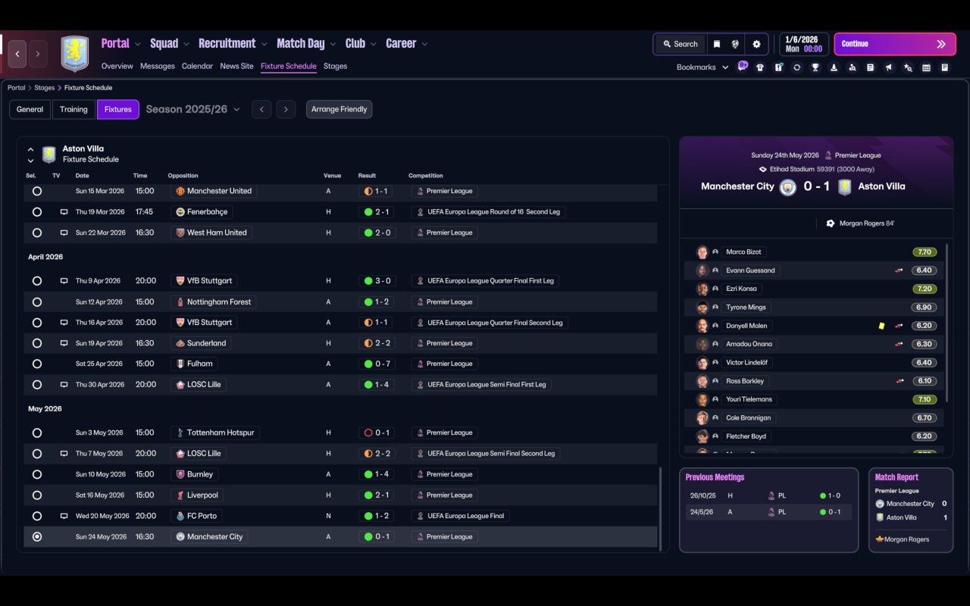Open the document page bookmark icon

(x=944, y=67)
